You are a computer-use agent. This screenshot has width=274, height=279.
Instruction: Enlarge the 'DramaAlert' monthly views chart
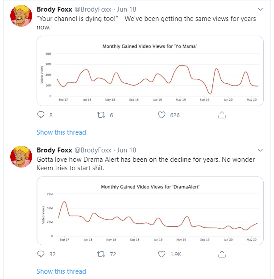click(150, 209)
